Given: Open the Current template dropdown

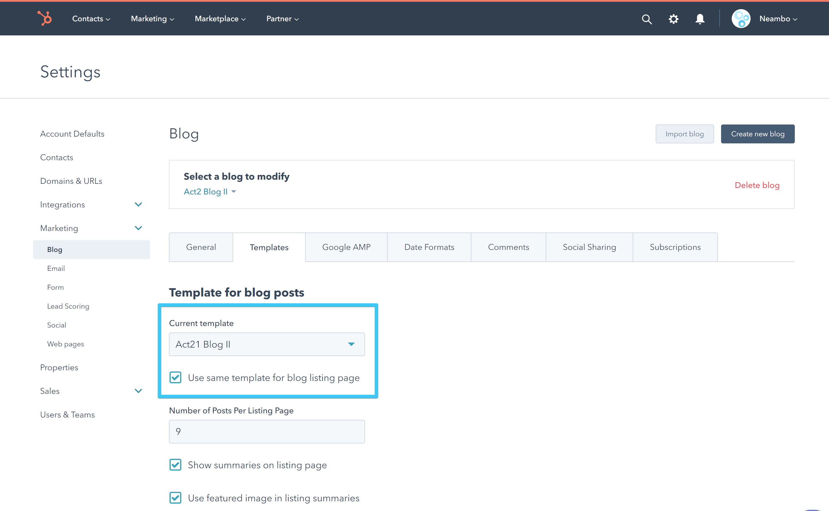Looking at the screenshot, I should pyautogui.click(x=267, y=344).
